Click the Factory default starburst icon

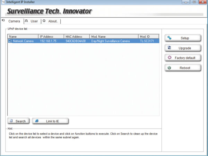point(170,58)
